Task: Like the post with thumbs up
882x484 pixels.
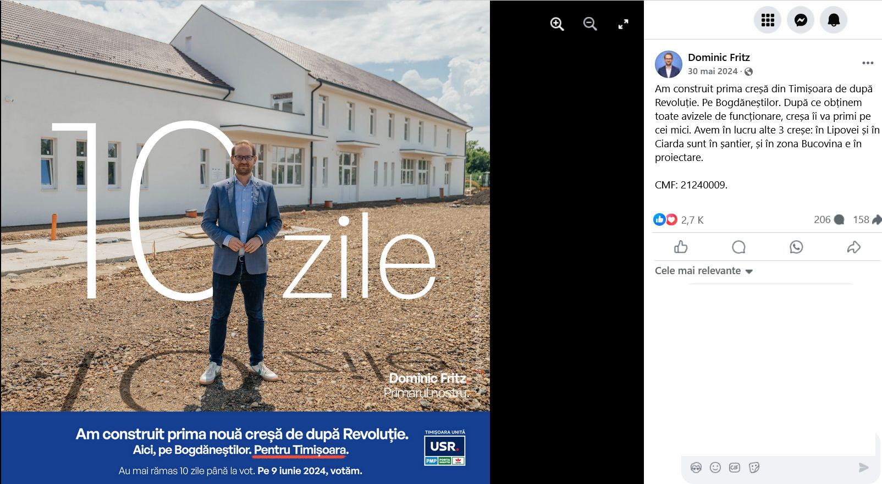Action: coord(681,247)
